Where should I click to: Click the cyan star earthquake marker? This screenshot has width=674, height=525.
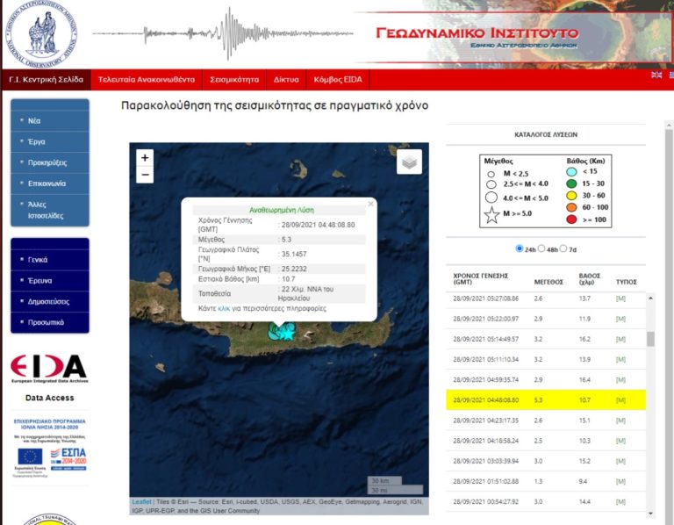coord(287,333)
